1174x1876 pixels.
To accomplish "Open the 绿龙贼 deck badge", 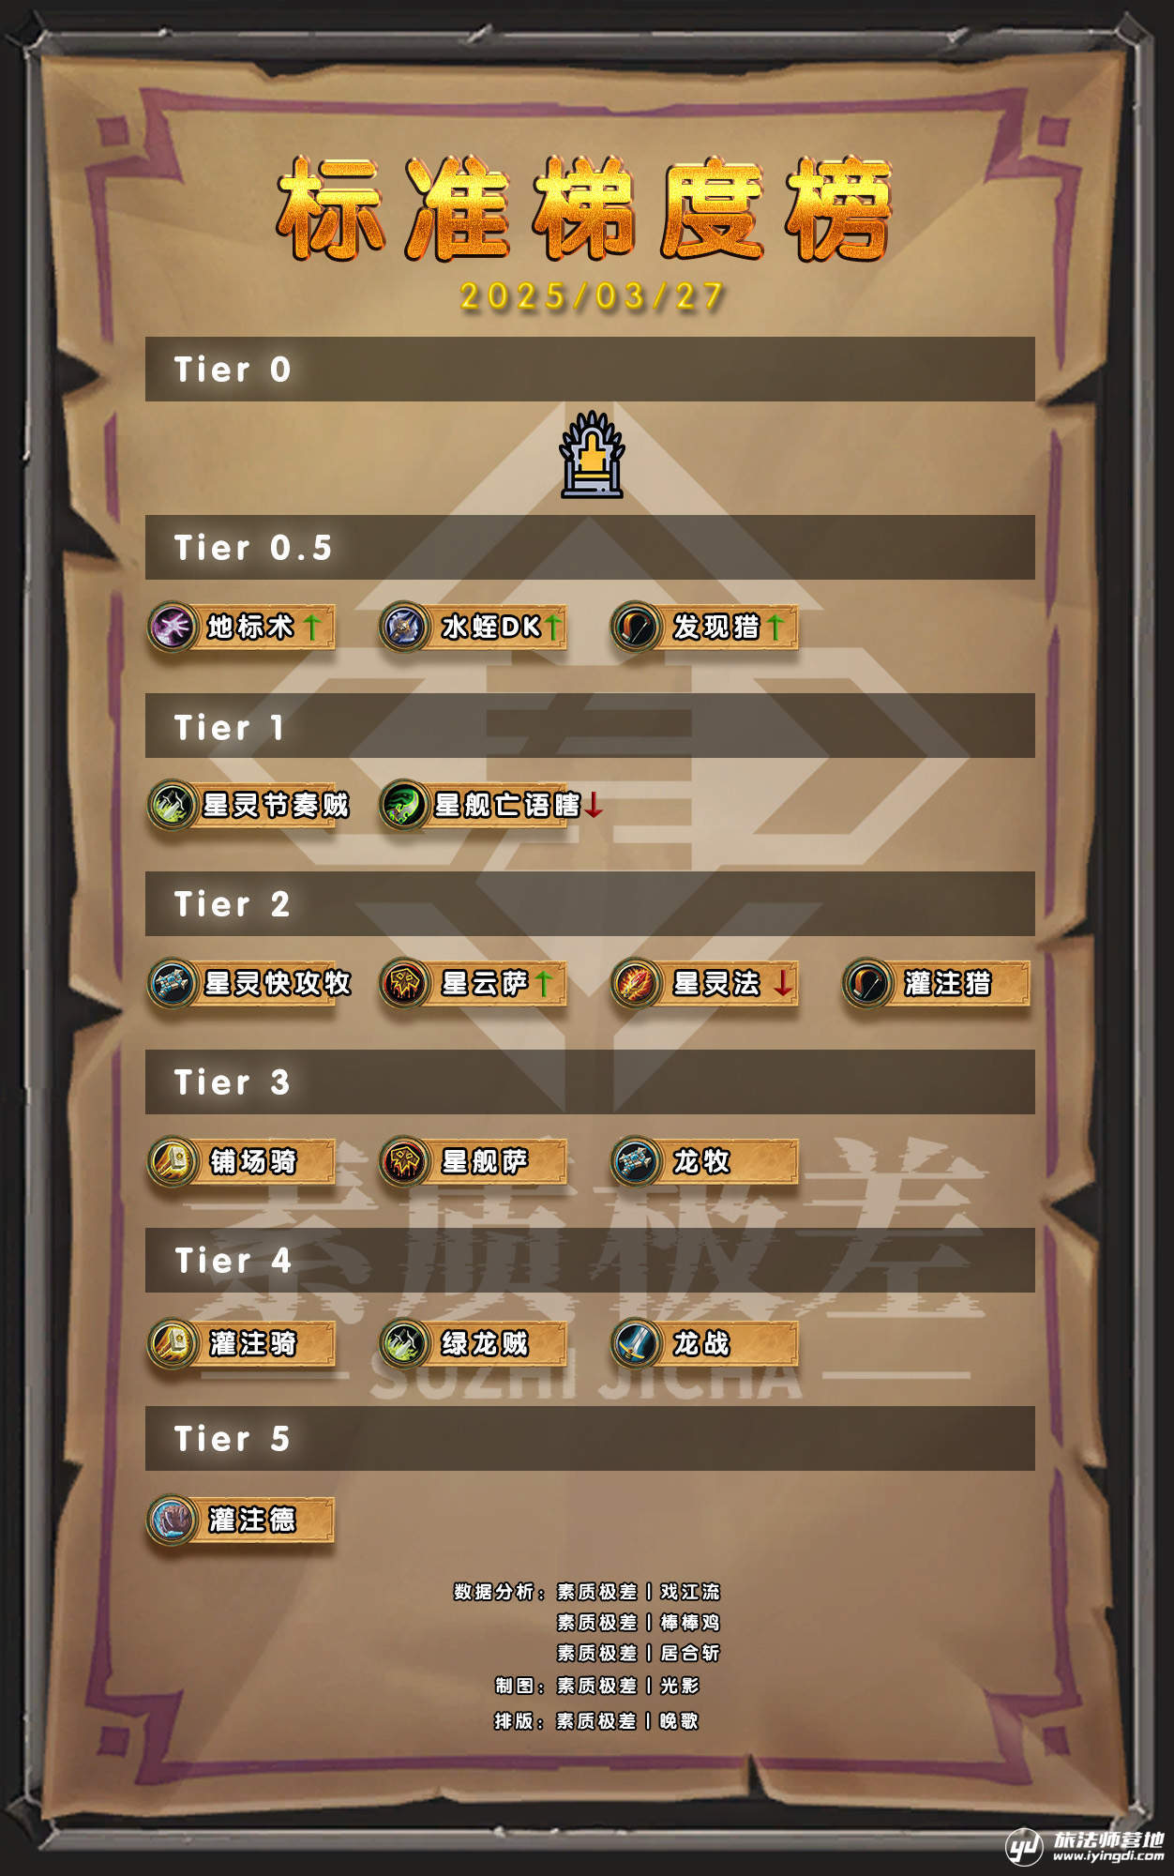I will tap(473, 1343).
